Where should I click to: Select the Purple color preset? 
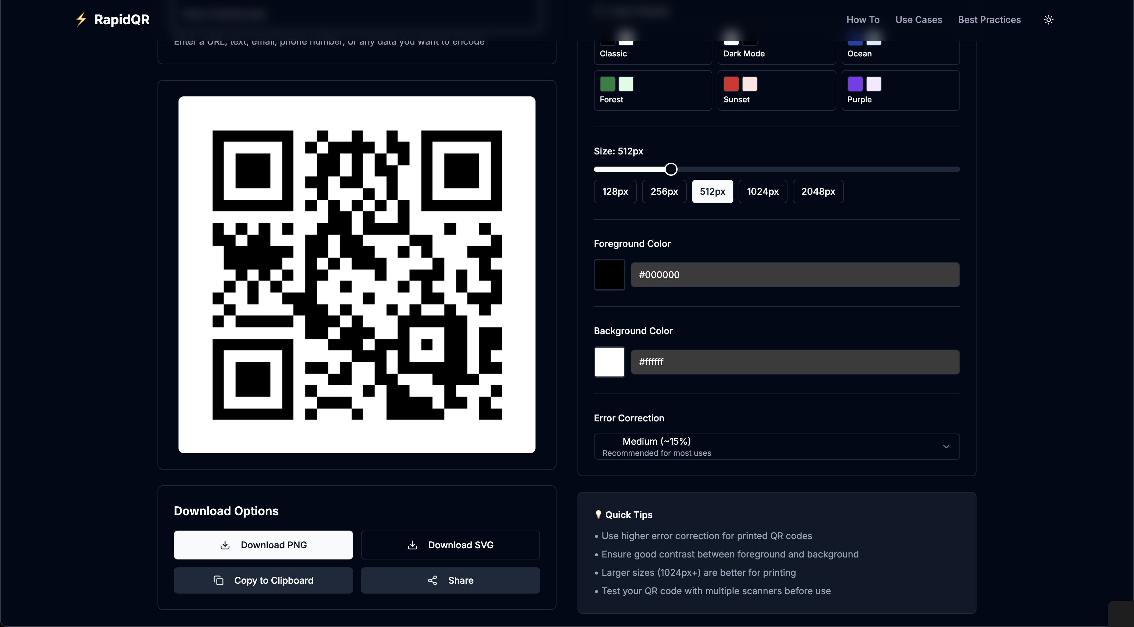coord(901,90)
